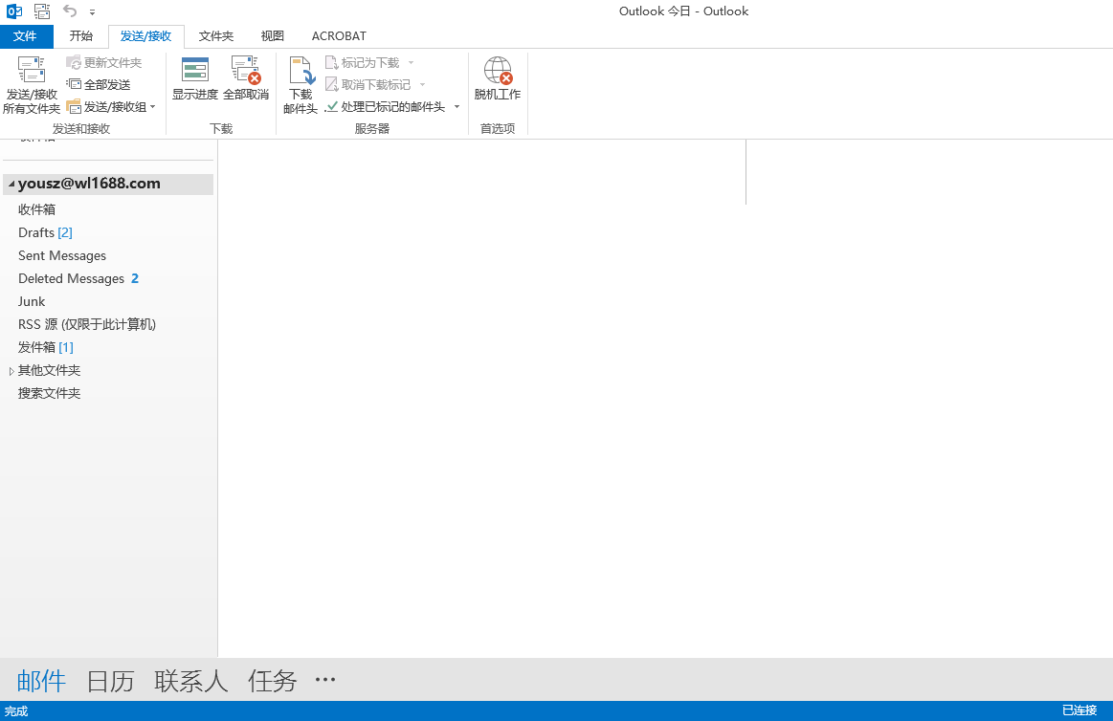Select RSS 源 (仅限于此计算机) folder

click(86, 324)
